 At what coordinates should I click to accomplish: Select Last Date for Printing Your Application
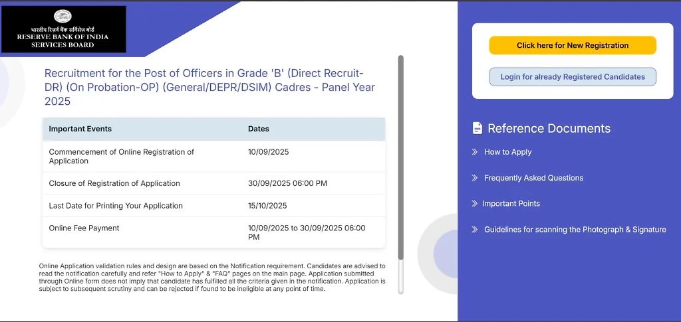[116, 206]
